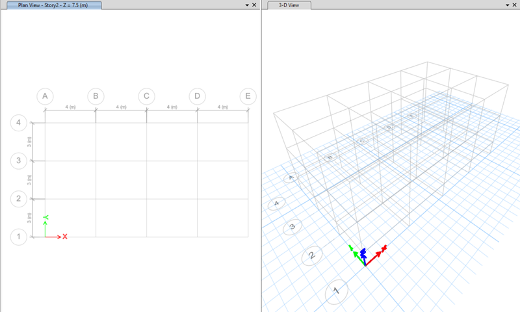This screenshot has height=312, width=520.
Task: Click the 4 (m) dimension between A and B
Action: pos(70,107)
